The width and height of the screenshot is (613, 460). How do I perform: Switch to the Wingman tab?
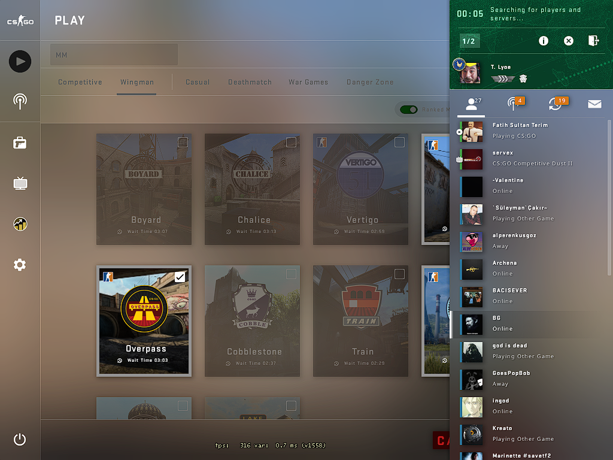[x=137, y=82]
